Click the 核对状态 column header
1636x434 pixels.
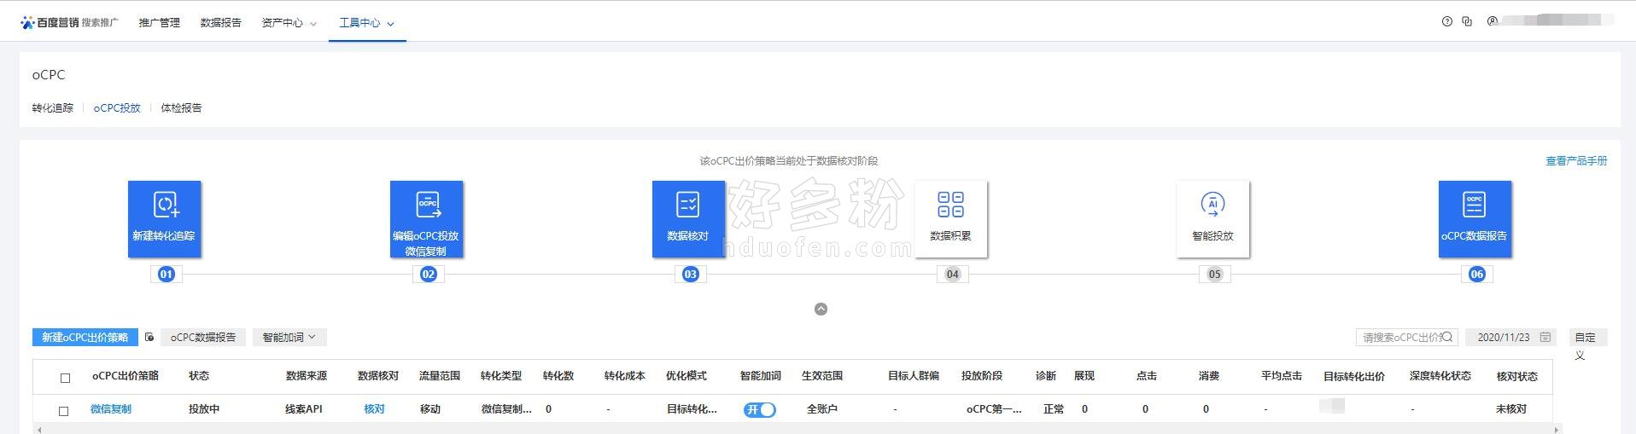[1517, 376]
